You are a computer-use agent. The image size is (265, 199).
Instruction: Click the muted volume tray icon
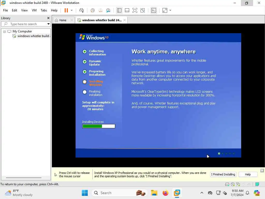225,193
